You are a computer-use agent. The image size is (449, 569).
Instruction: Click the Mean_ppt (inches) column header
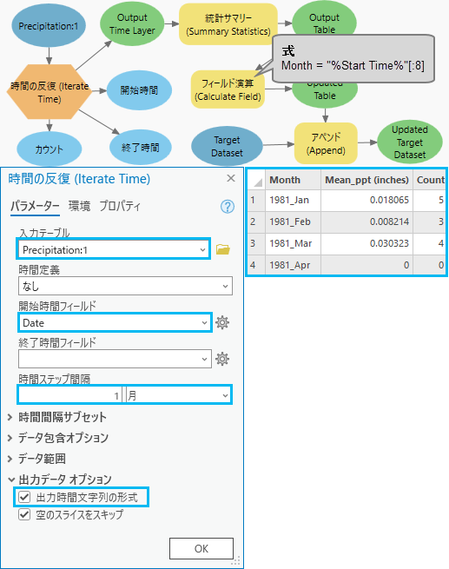pyautogui.click(x=366, y=180)
